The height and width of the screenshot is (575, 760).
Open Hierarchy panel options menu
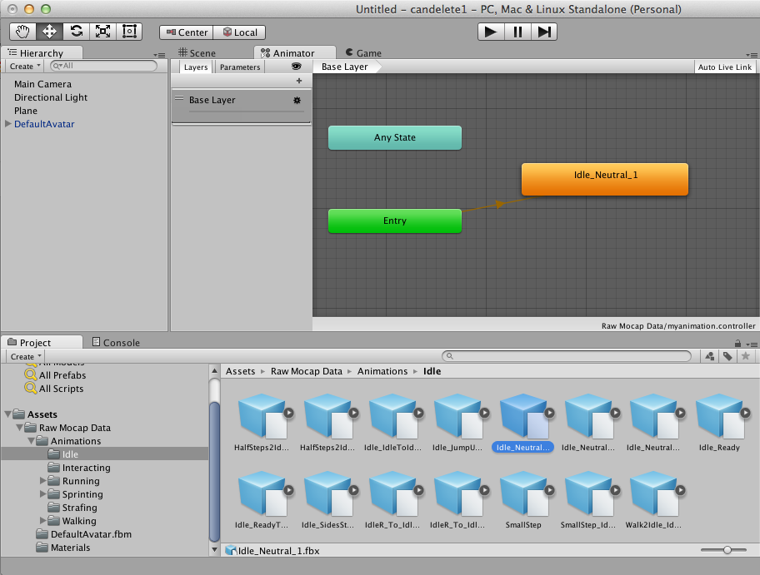pos(159,55)
